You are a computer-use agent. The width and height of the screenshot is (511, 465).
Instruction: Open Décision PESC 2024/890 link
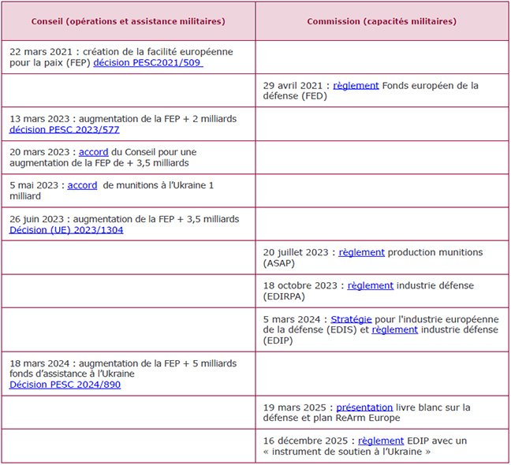click(x=65, y=385)
